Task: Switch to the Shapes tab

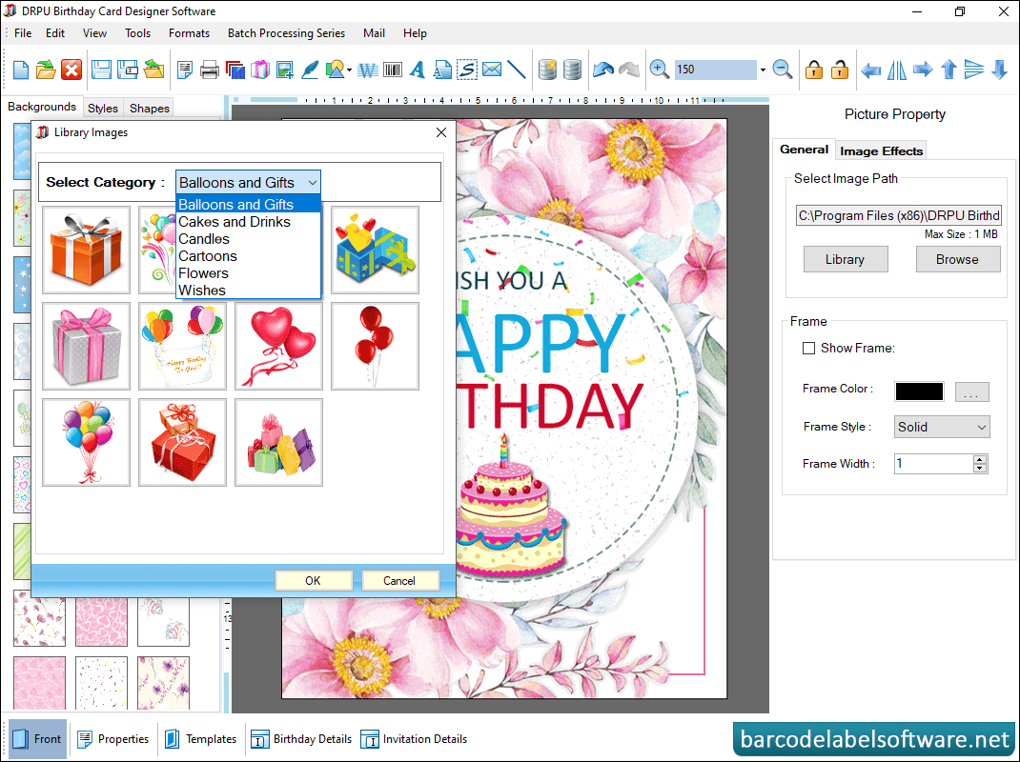Action: point(149,108)
